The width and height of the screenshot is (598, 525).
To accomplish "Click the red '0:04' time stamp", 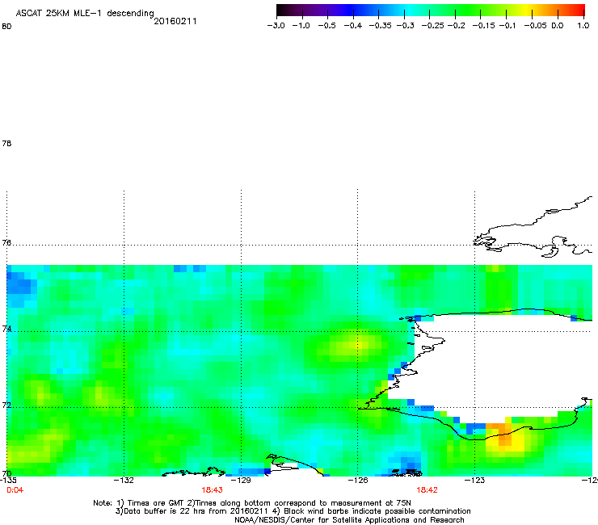I will [15, 490].
